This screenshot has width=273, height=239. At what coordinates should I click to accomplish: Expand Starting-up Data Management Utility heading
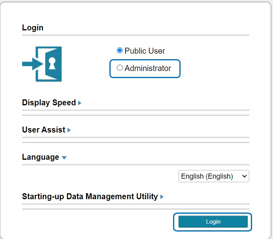coord(90,196)
